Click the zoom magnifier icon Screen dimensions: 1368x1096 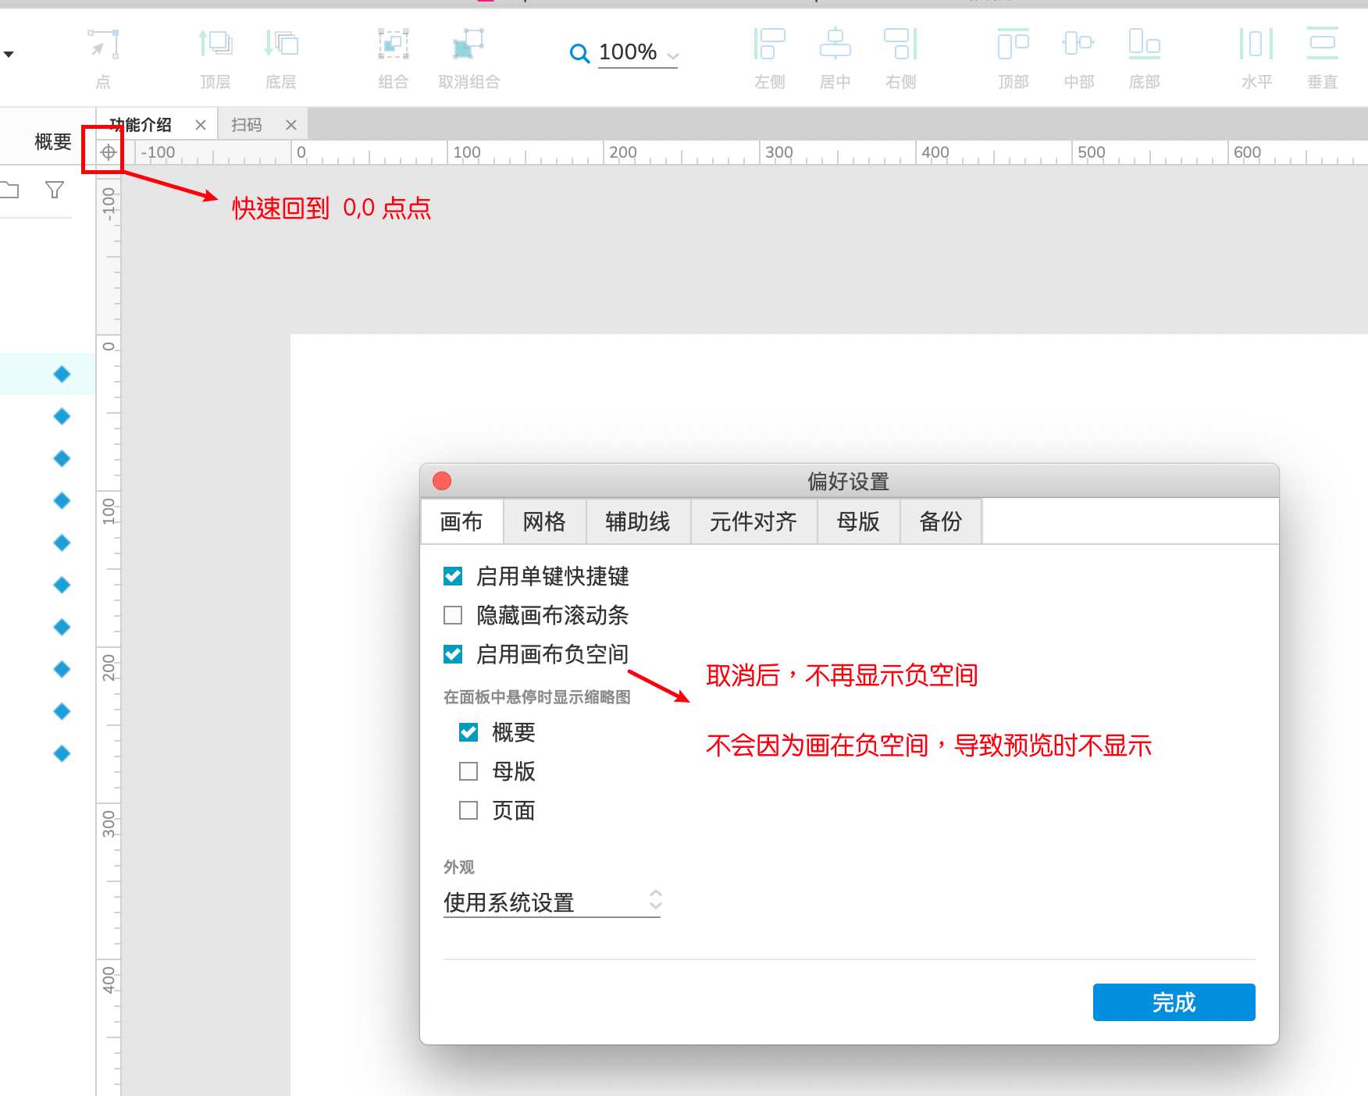[579, 53]
